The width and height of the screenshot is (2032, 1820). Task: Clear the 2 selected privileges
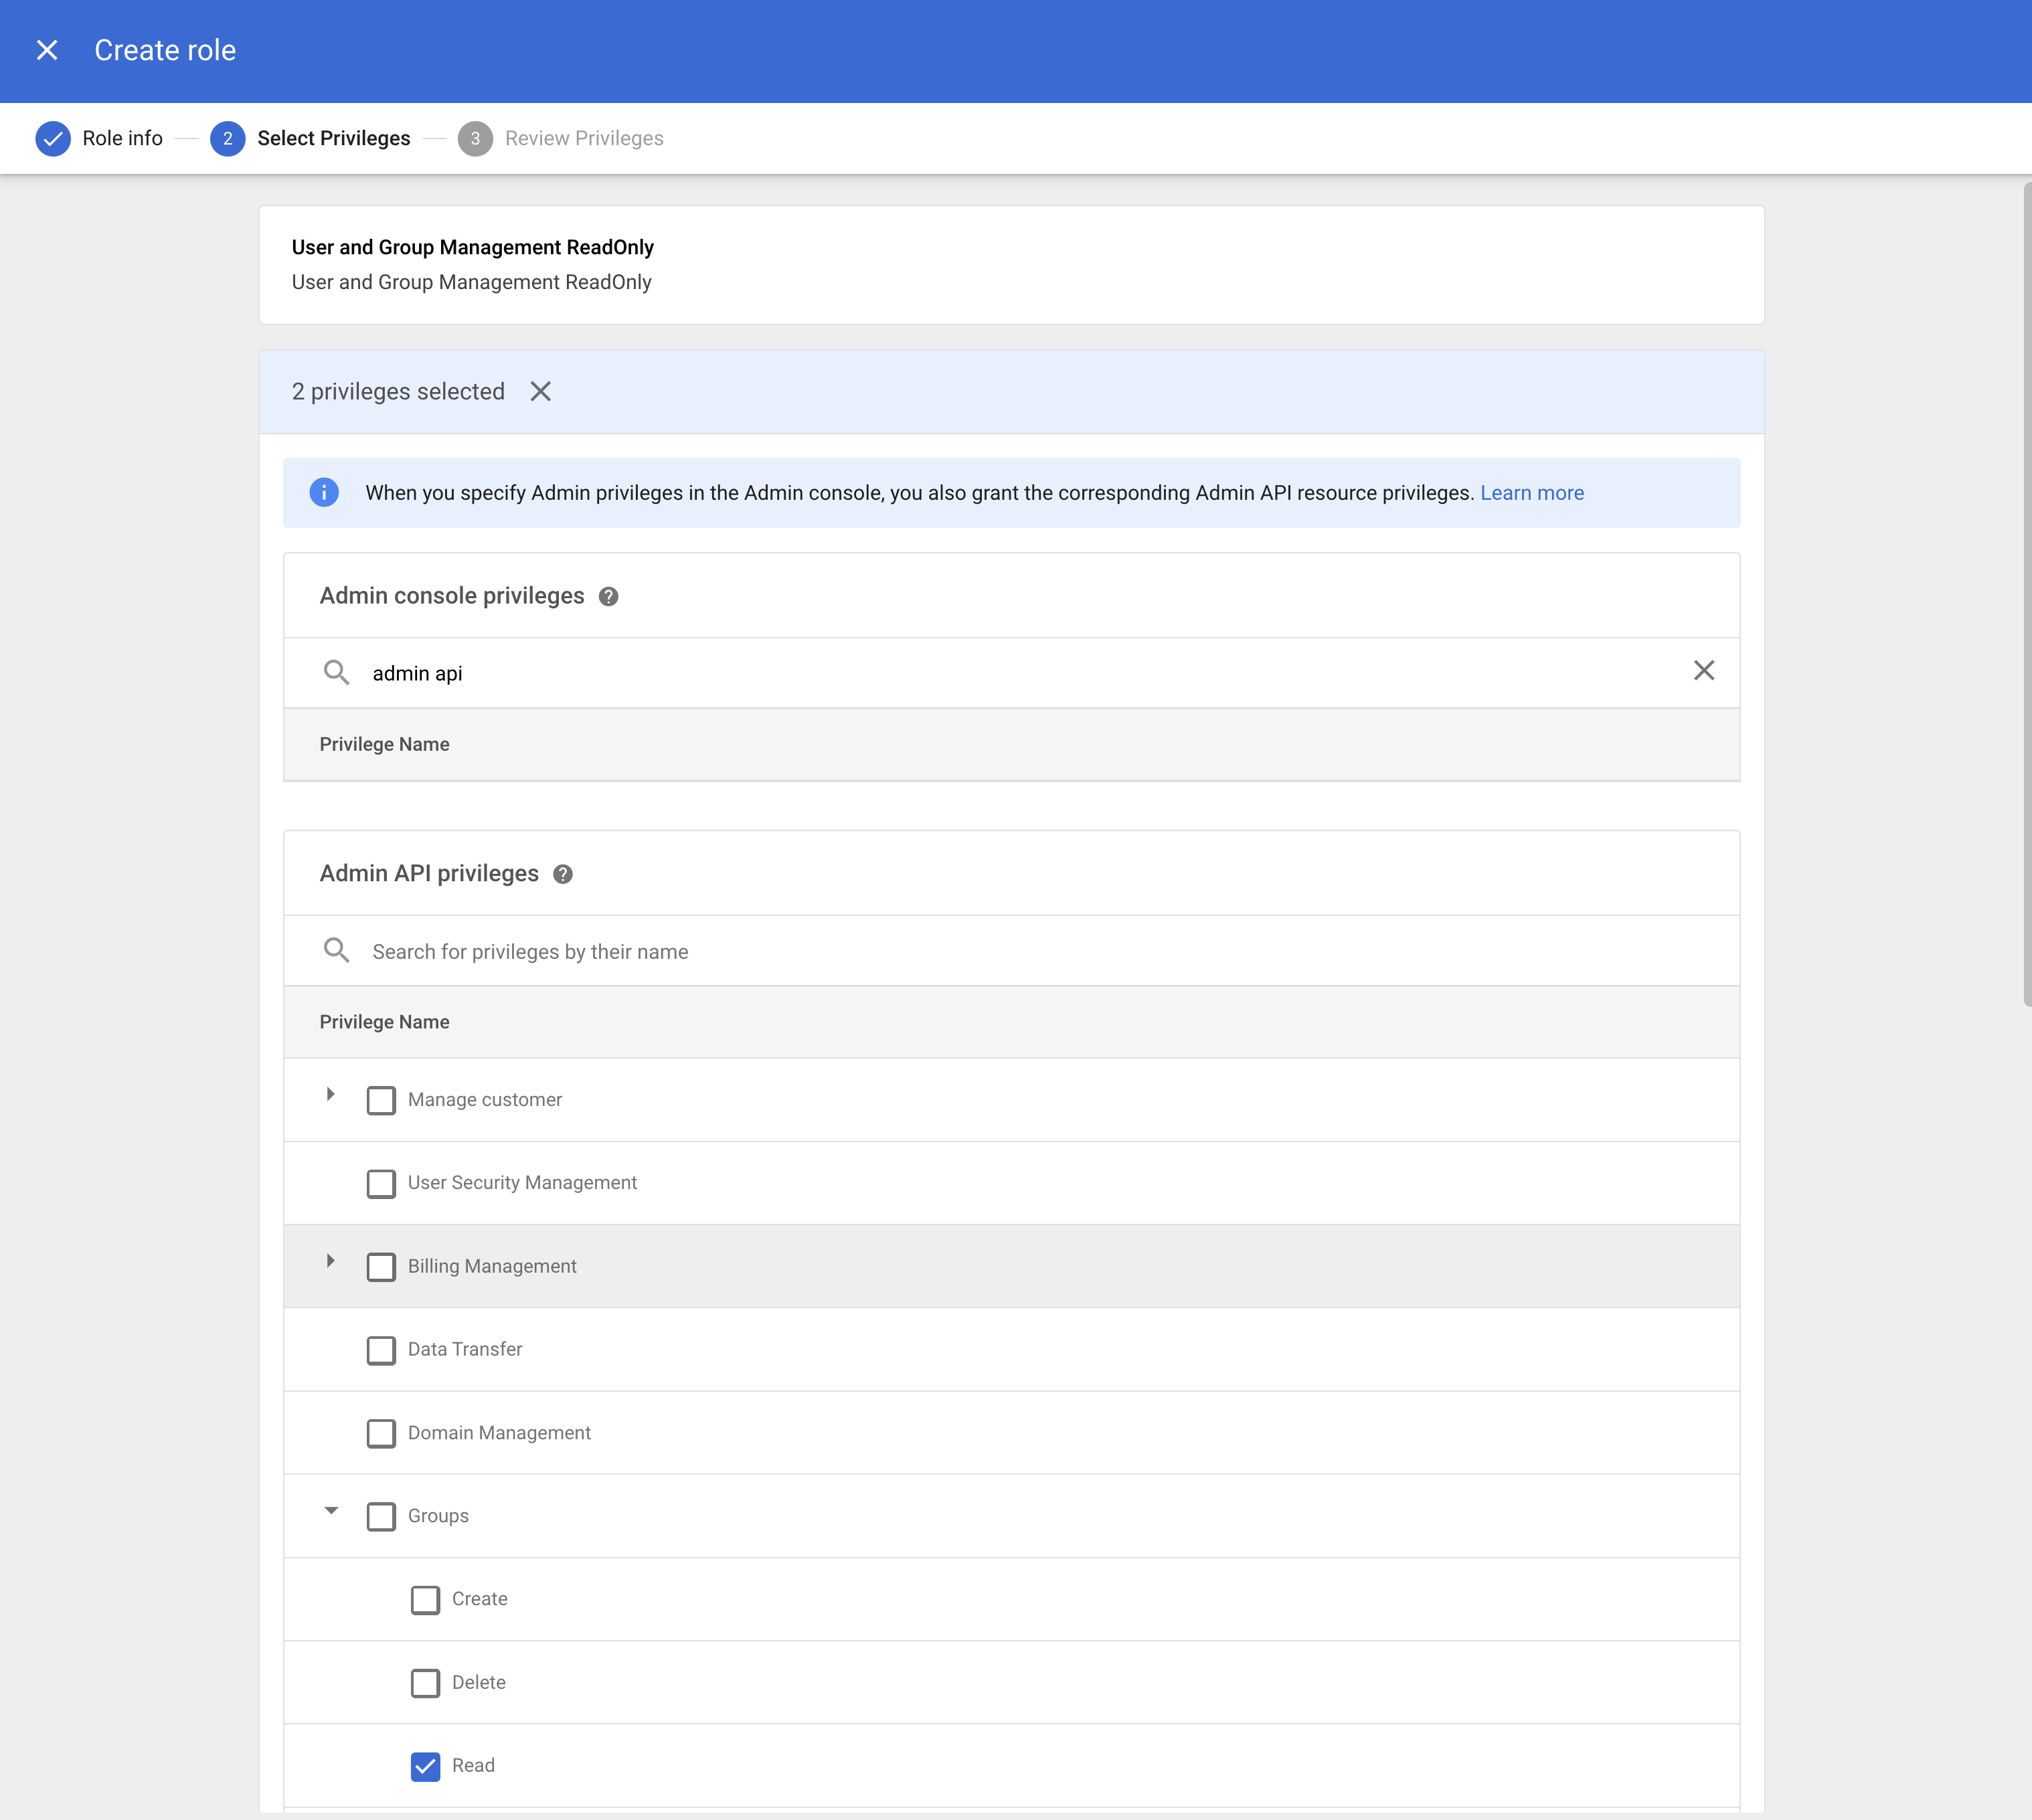click(x=540, y=391)
